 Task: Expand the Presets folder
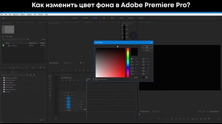point(2,92)
